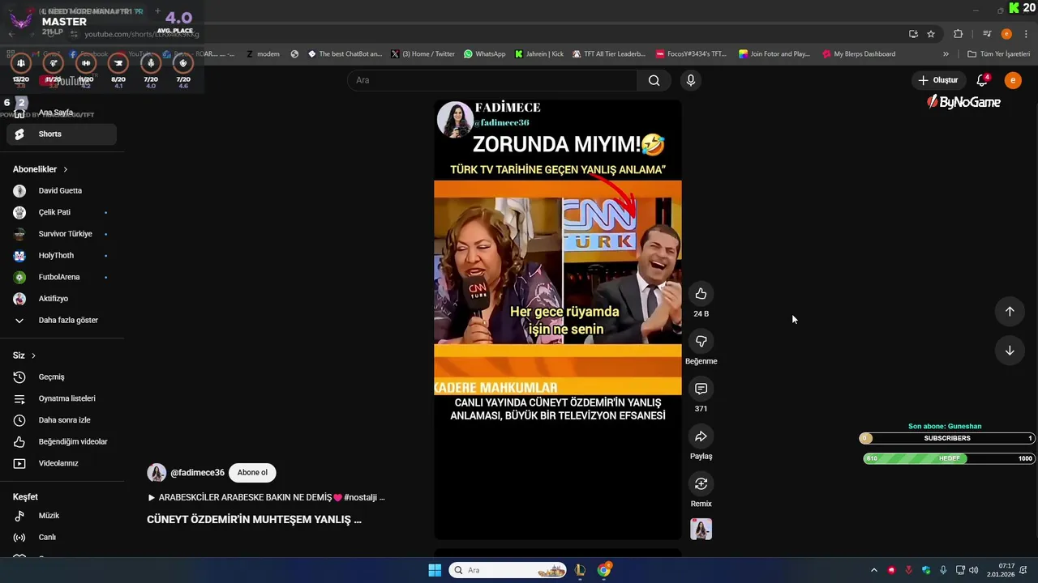Image resolution: width=1038 pixels, height=583 pixels.
Task: Open The best ChatBot bookmark
Action: 345,54
